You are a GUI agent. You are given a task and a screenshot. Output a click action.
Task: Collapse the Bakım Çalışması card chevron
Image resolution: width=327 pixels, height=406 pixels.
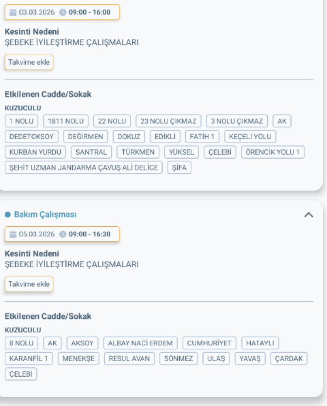(308, 215)
